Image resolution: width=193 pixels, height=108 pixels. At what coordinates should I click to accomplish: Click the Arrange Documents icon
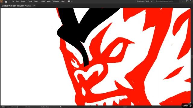click(69, 1)
